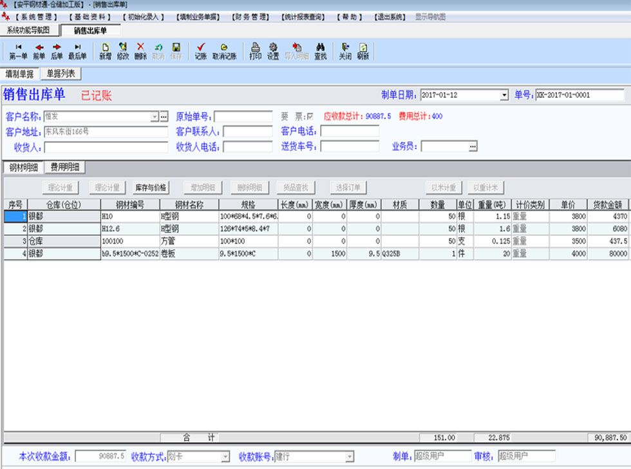Open the 系统管理 menu
Viewport: 631px width, 469px height.
click(36, 17)
